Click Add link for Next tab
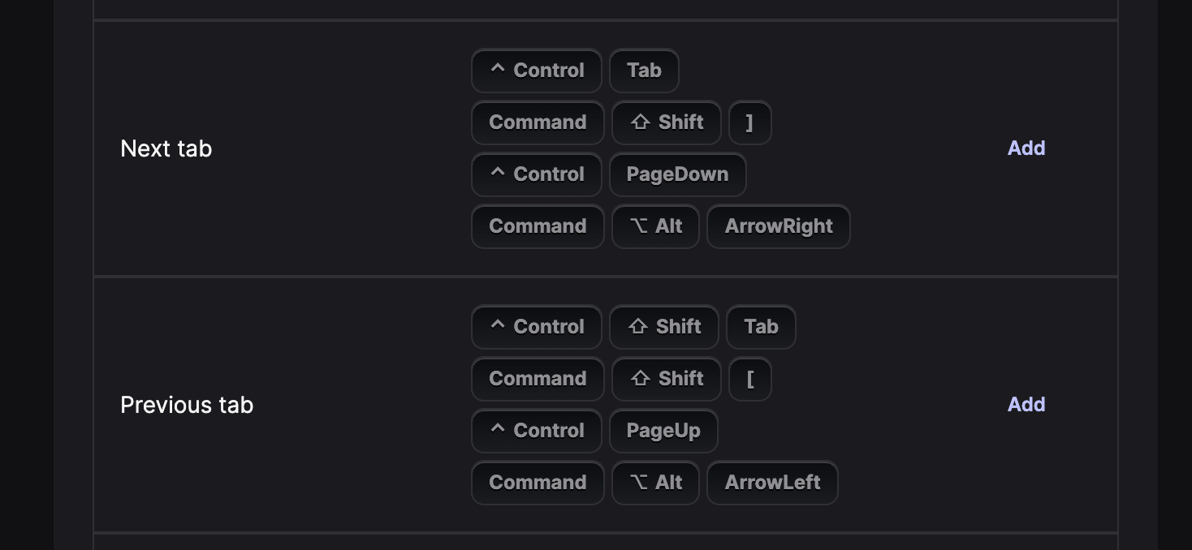 [x=1026, y=148]
